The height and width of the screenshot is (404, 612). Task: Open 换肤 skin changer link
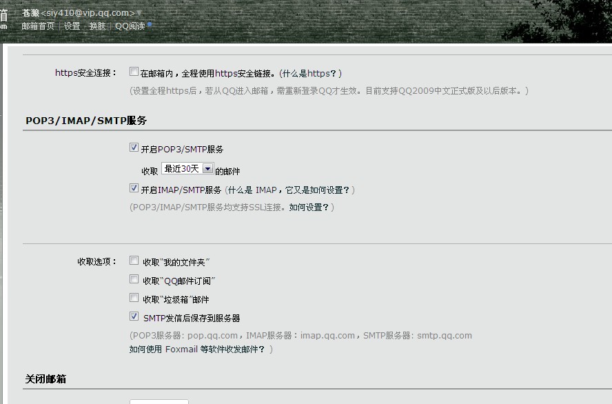97,26
